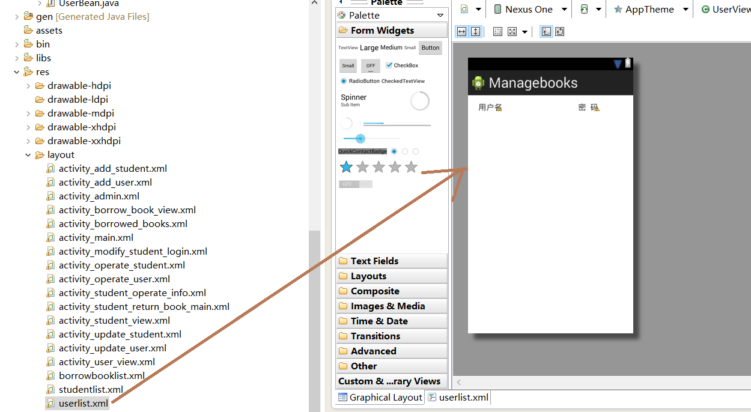Expand the gen folder

coord(17,17)
